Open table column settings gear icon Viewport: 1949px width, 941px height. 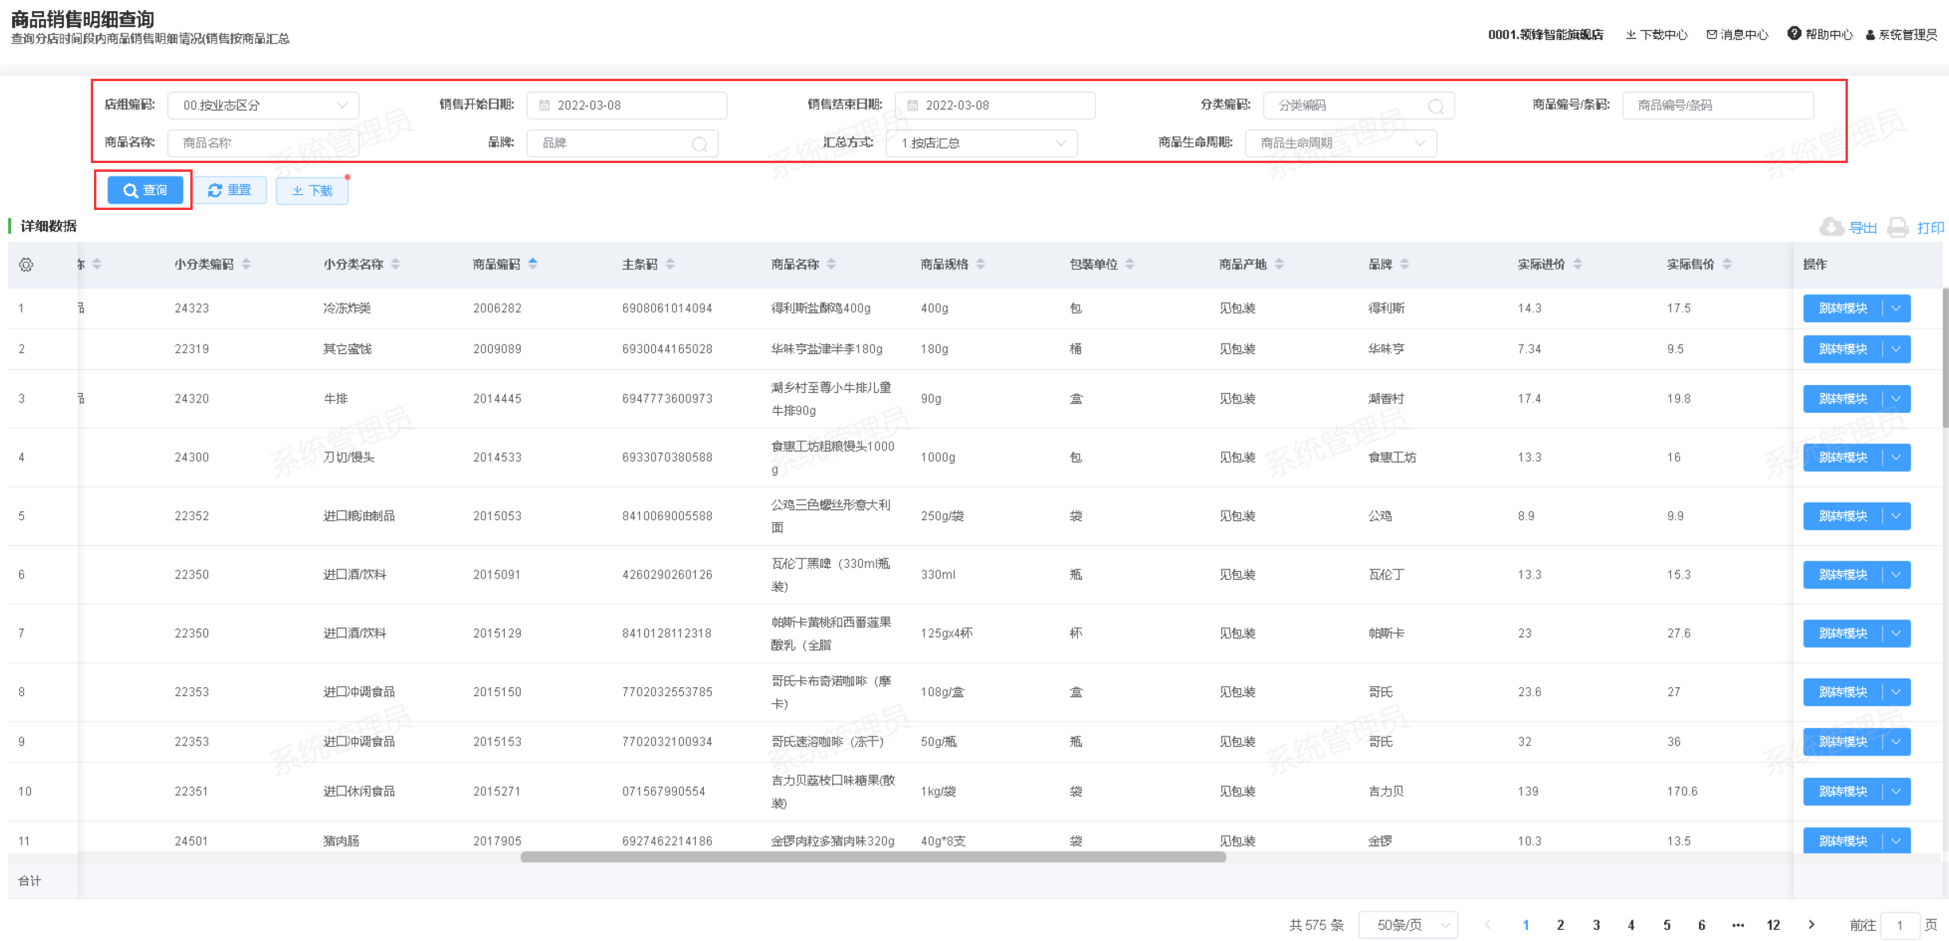coord(25,265)
